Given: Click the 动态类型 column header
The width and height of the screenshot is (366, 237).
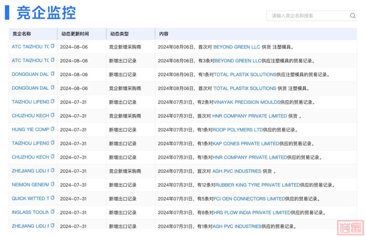Looking at the screenshot, I should coord(119,34).
